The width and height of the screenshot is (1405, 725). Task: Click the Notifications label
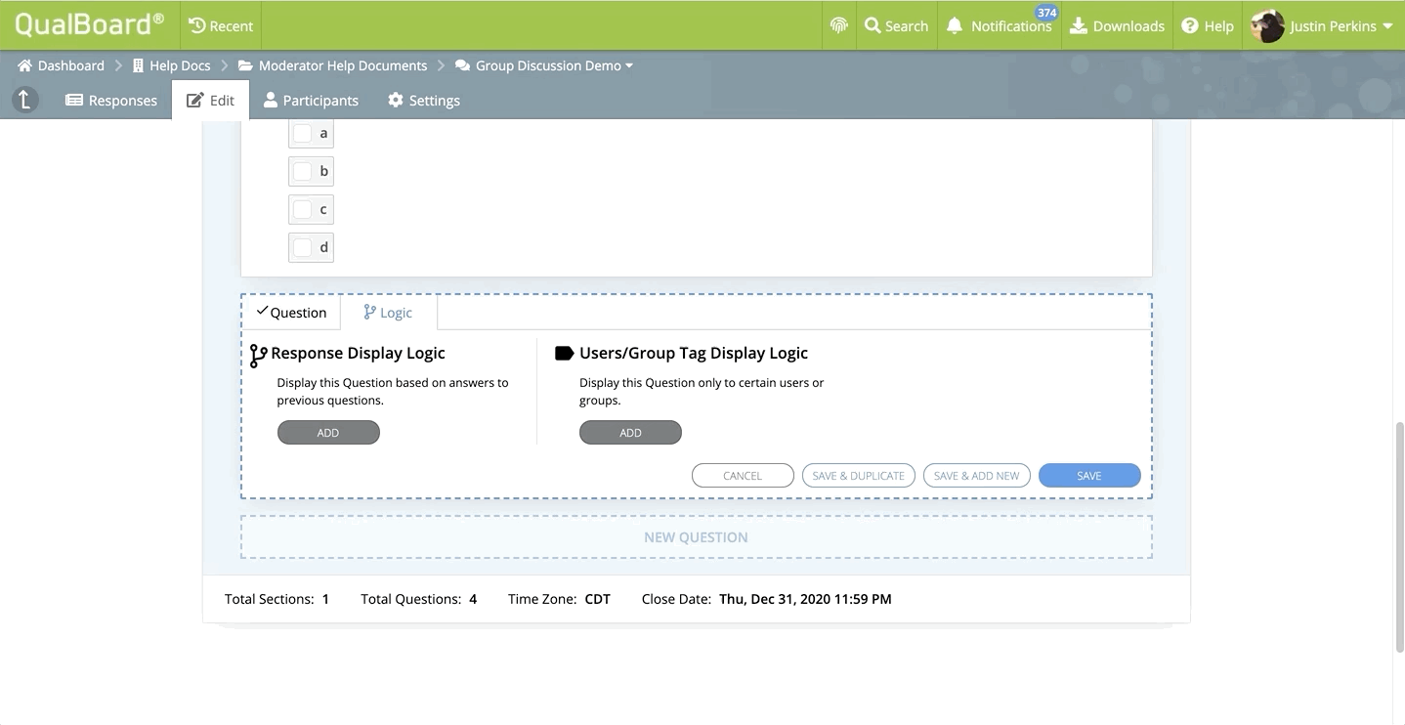pos(1011,26)
